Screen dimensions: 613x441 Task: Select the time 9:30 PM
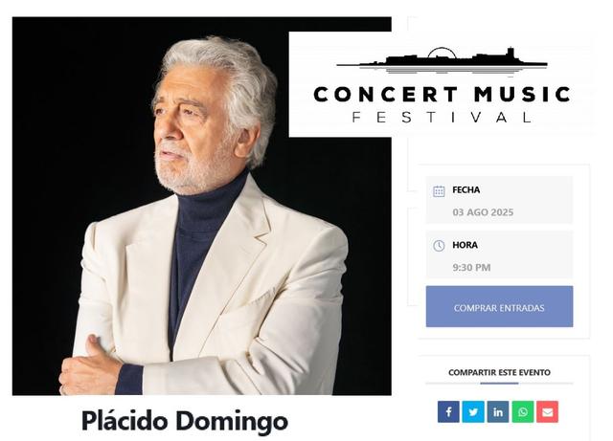(x=471, y=267)
